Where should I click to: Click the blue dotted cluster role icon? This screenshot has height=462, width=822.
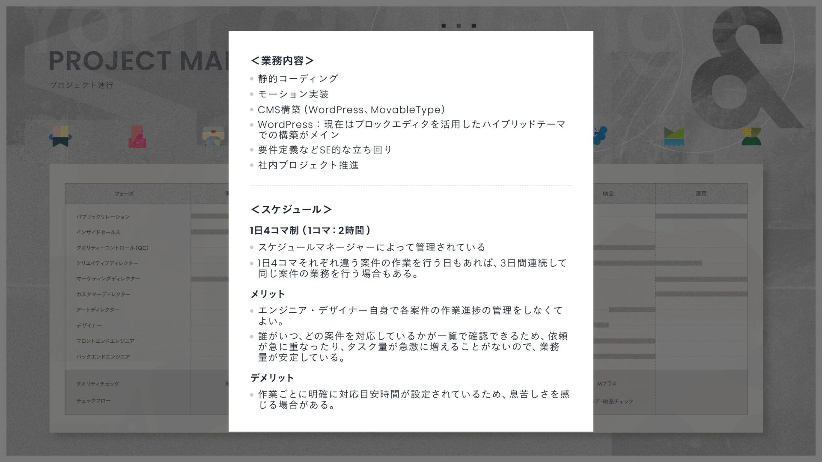[x=600, y=136]
